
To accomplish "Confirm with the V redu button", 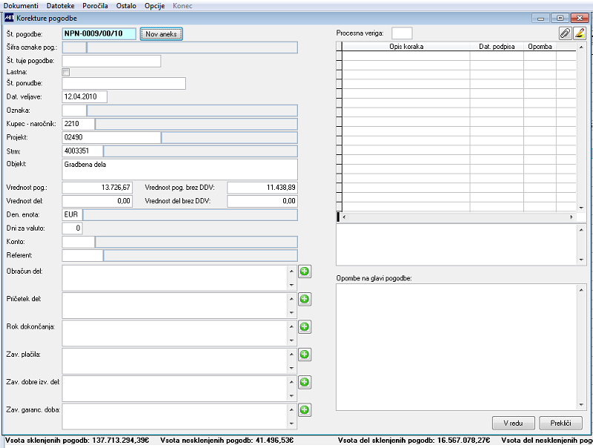I will pos(513,423).
